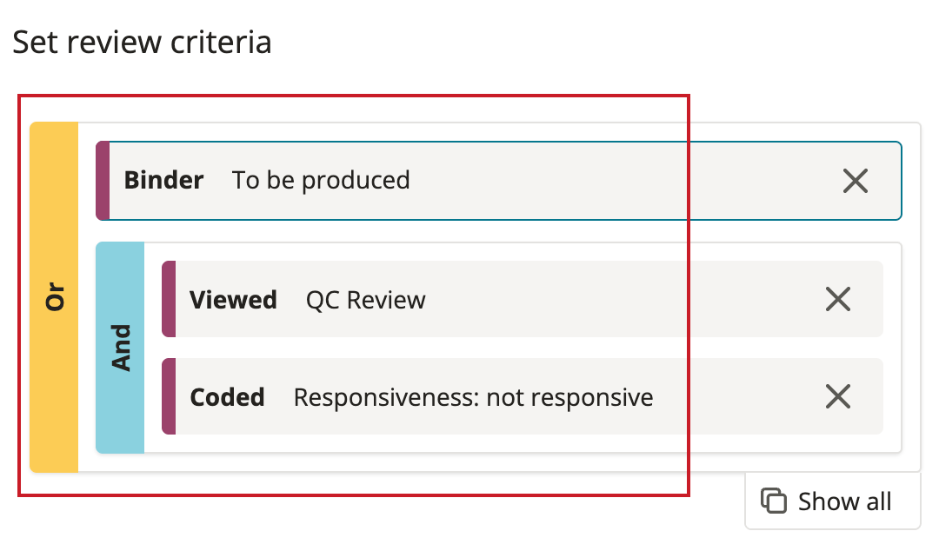Click the bold Viewed label
This screenshot has height=551, width=939.
coord(233,300)
